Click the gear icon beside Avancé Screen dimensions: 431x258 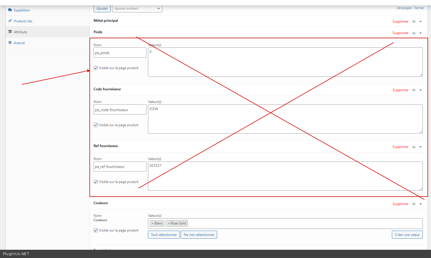(x=10, y=43)
